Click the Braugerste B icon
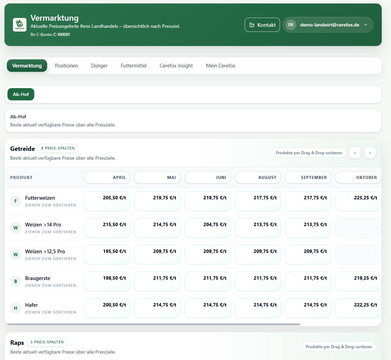Screen dimensions: 391x360 (16, 281)
